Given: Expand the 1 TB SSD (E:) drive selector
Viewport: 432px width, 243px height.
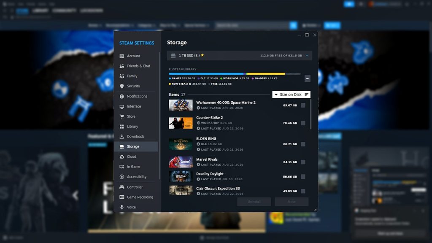Looking at the screenshot, I should (240, 55).
